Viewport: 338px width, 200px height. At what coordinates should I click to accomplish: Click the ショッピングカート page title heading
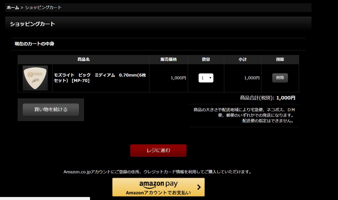32,24
